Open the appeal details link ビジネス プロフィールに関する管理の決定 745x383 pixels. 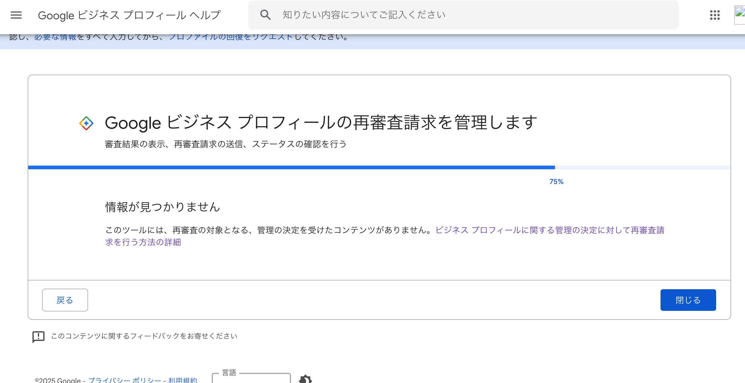point(385,236)
